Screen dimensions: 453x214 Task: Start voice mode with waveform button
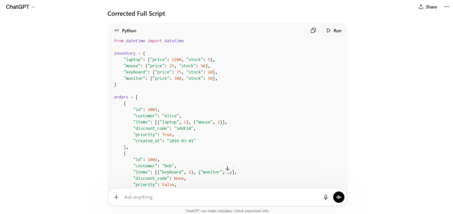pyautogui.click(x=339, y=197)
